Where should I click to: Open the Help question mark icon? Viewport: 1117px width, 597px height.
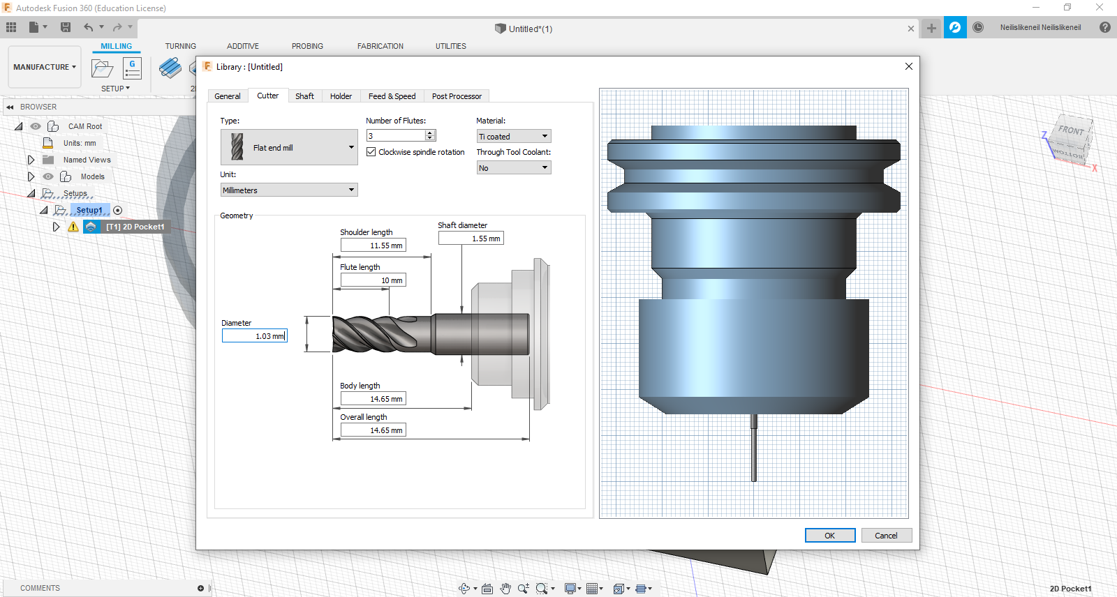(1104, 27)
